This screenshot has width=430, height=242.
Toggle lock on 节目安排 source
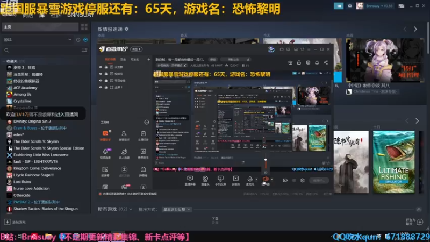click(x=106, y=80)
